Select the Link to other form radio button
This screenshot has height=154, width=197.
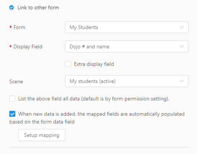(x=12, y=7)
